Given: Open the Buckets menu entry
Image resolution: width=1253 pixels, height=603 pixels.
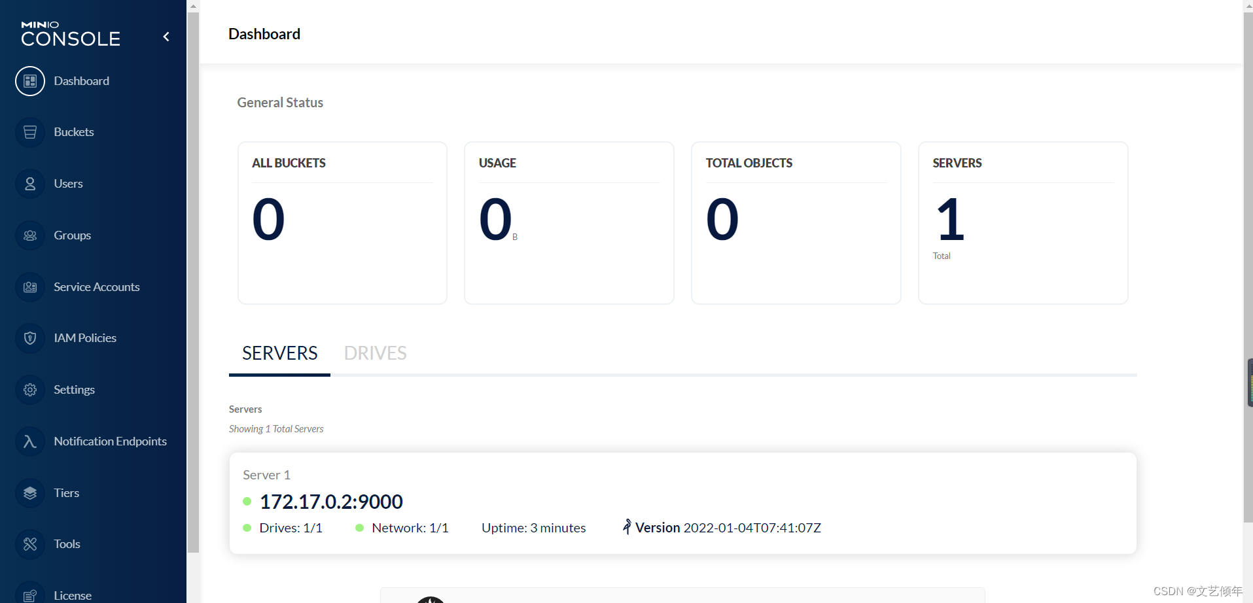Looking at the screenshot, I should click(x=74, y=132).
